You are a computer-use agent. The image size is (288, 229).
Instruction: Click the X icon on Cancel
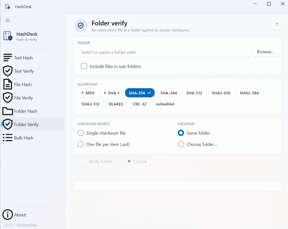tap(129, 161)
